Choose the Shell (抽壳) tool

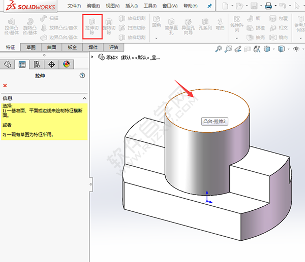click(256, 37)
